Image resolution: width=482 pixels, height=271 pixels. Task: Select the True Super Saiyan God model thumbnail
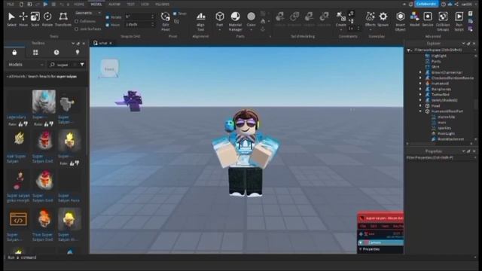point(44,219)
